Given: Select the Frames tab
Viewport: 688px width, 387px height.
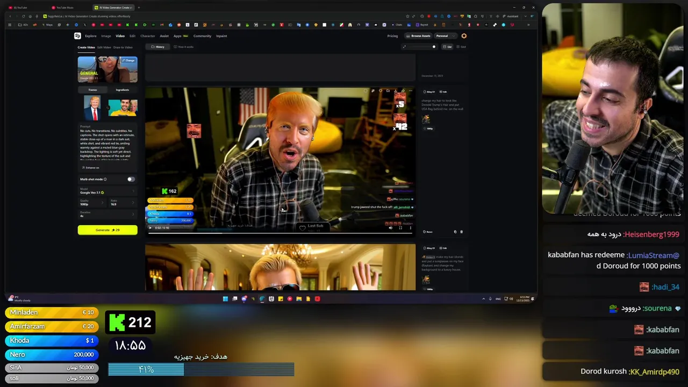Looking at the screenshot, I should [92, 90].
